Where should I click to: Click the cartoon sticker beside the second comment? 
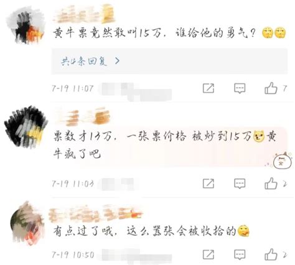pyautogui.click(x=282, y=160)
